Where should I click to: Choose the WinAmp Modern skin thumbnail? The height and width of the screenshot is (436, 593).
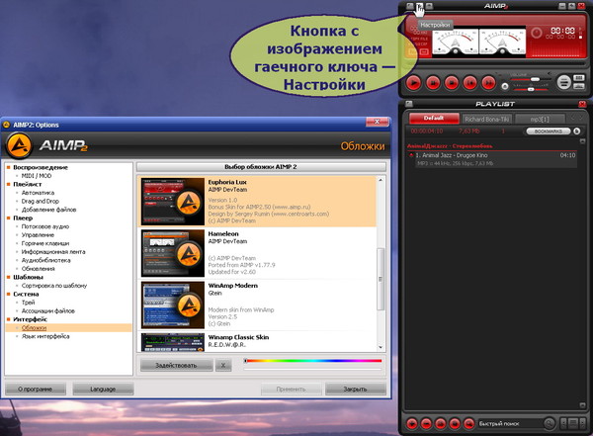(173, 305)
